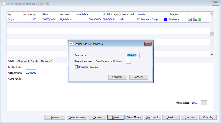Click the printer icon in Carga row

[194, 20]
